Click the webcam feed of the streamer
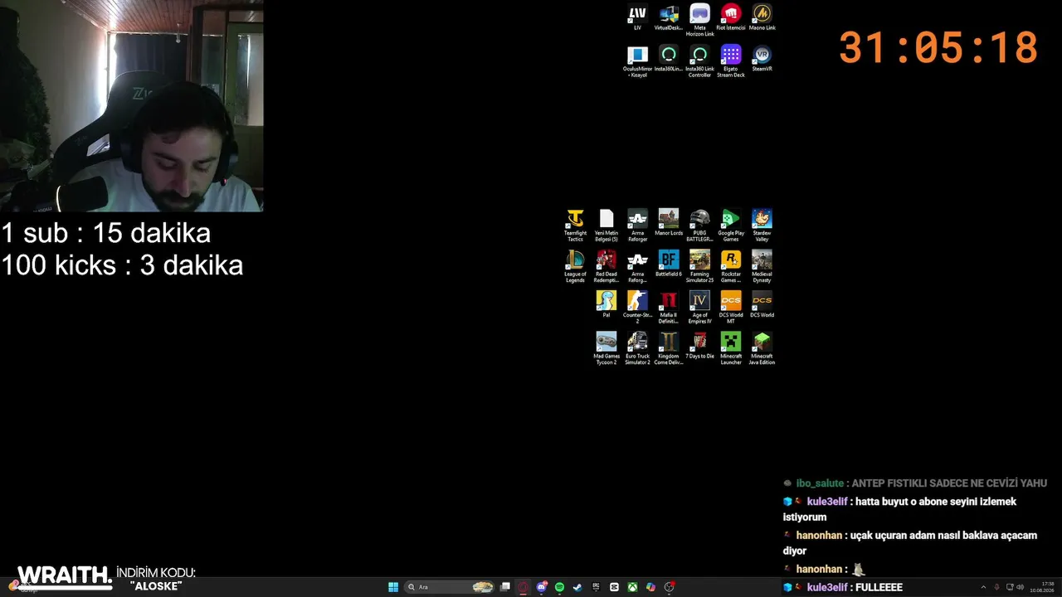The width and height of the screenshot is (1062, 597). [x=131, y=106]
